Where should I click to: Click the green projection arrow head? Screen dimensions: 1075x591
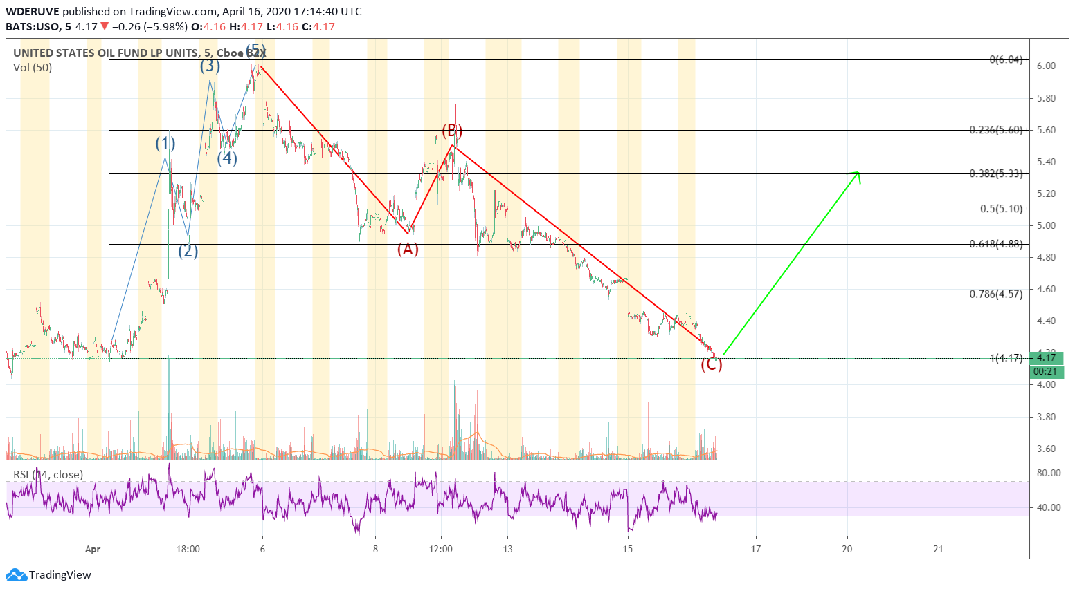pyautogui.click(x=856, y=176)
